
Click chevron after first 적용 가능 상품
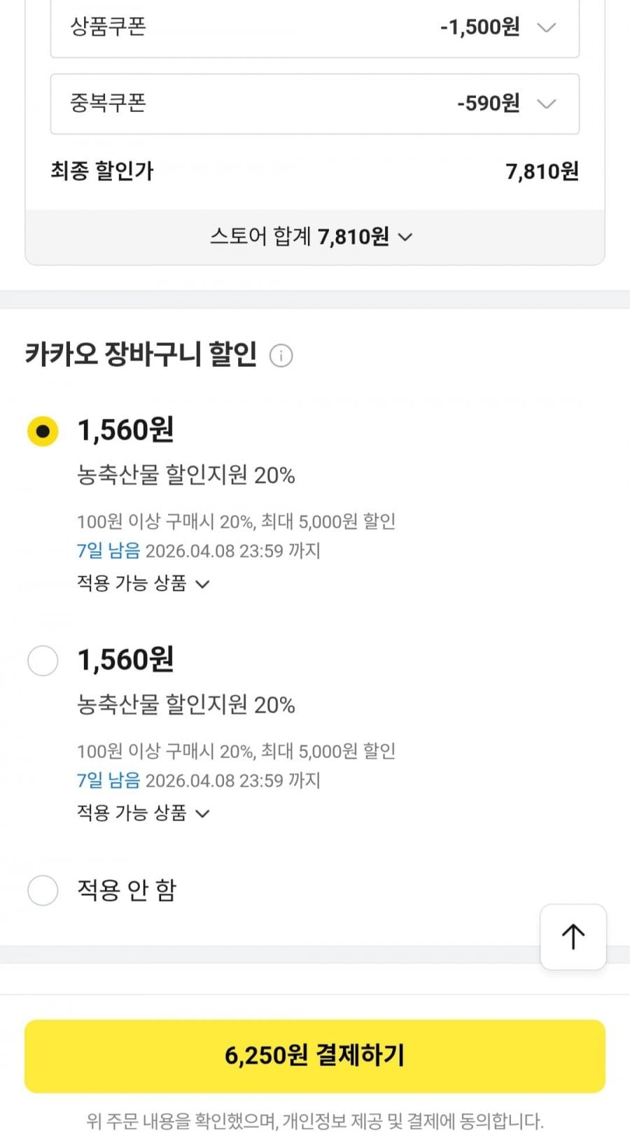tap(202, 584)
